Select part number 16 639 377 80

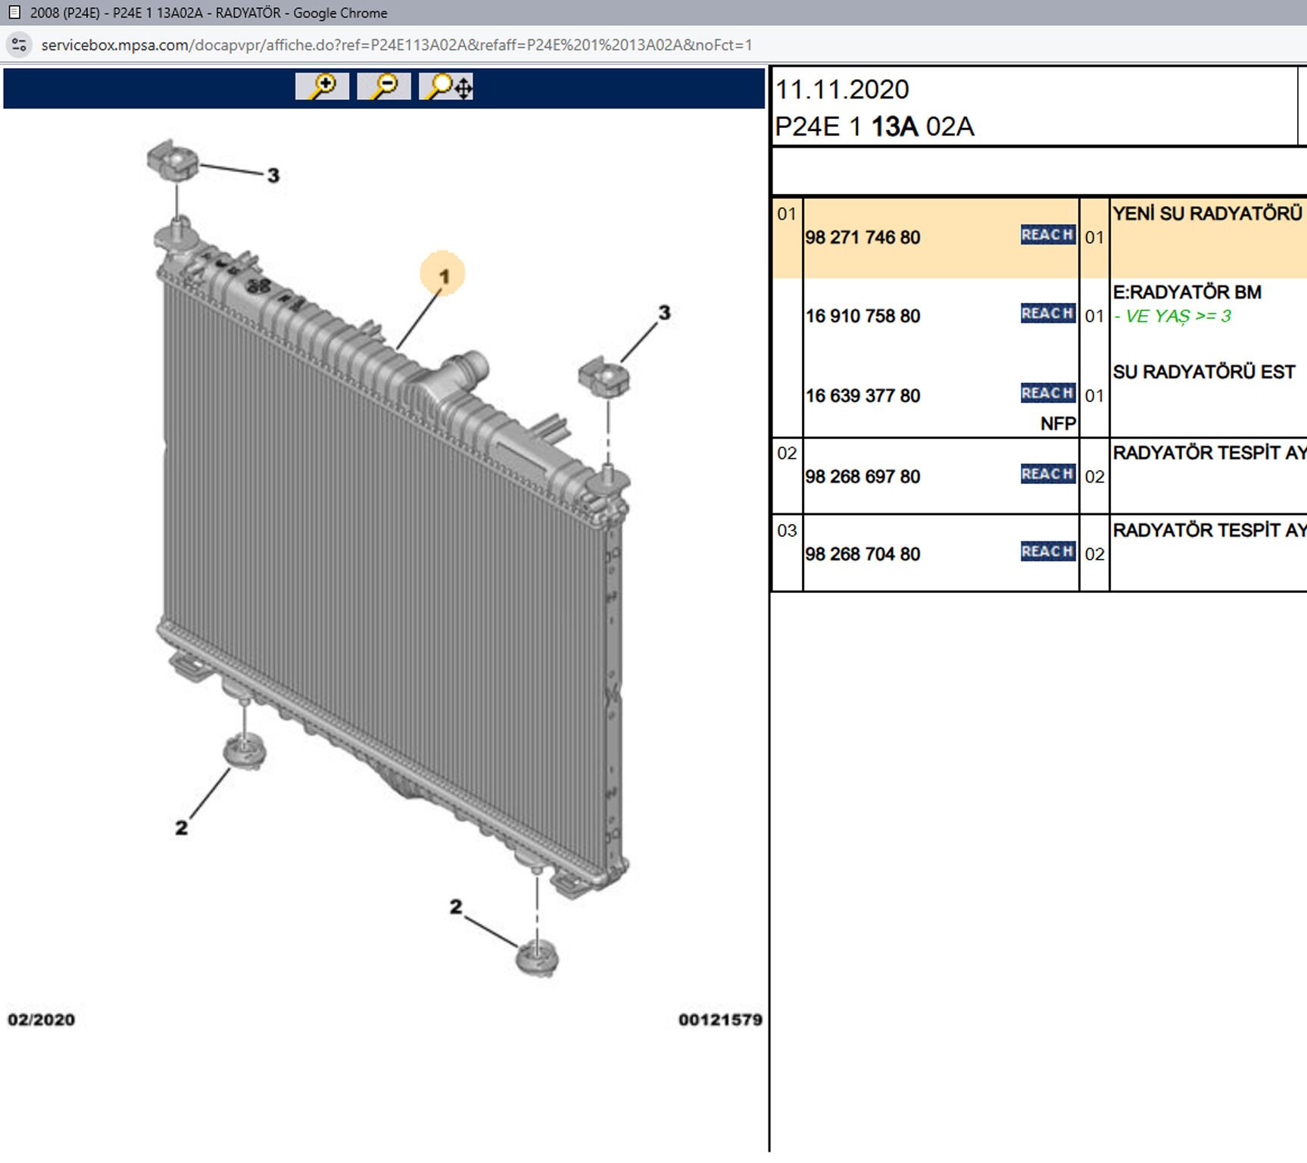tap(862, 396)
